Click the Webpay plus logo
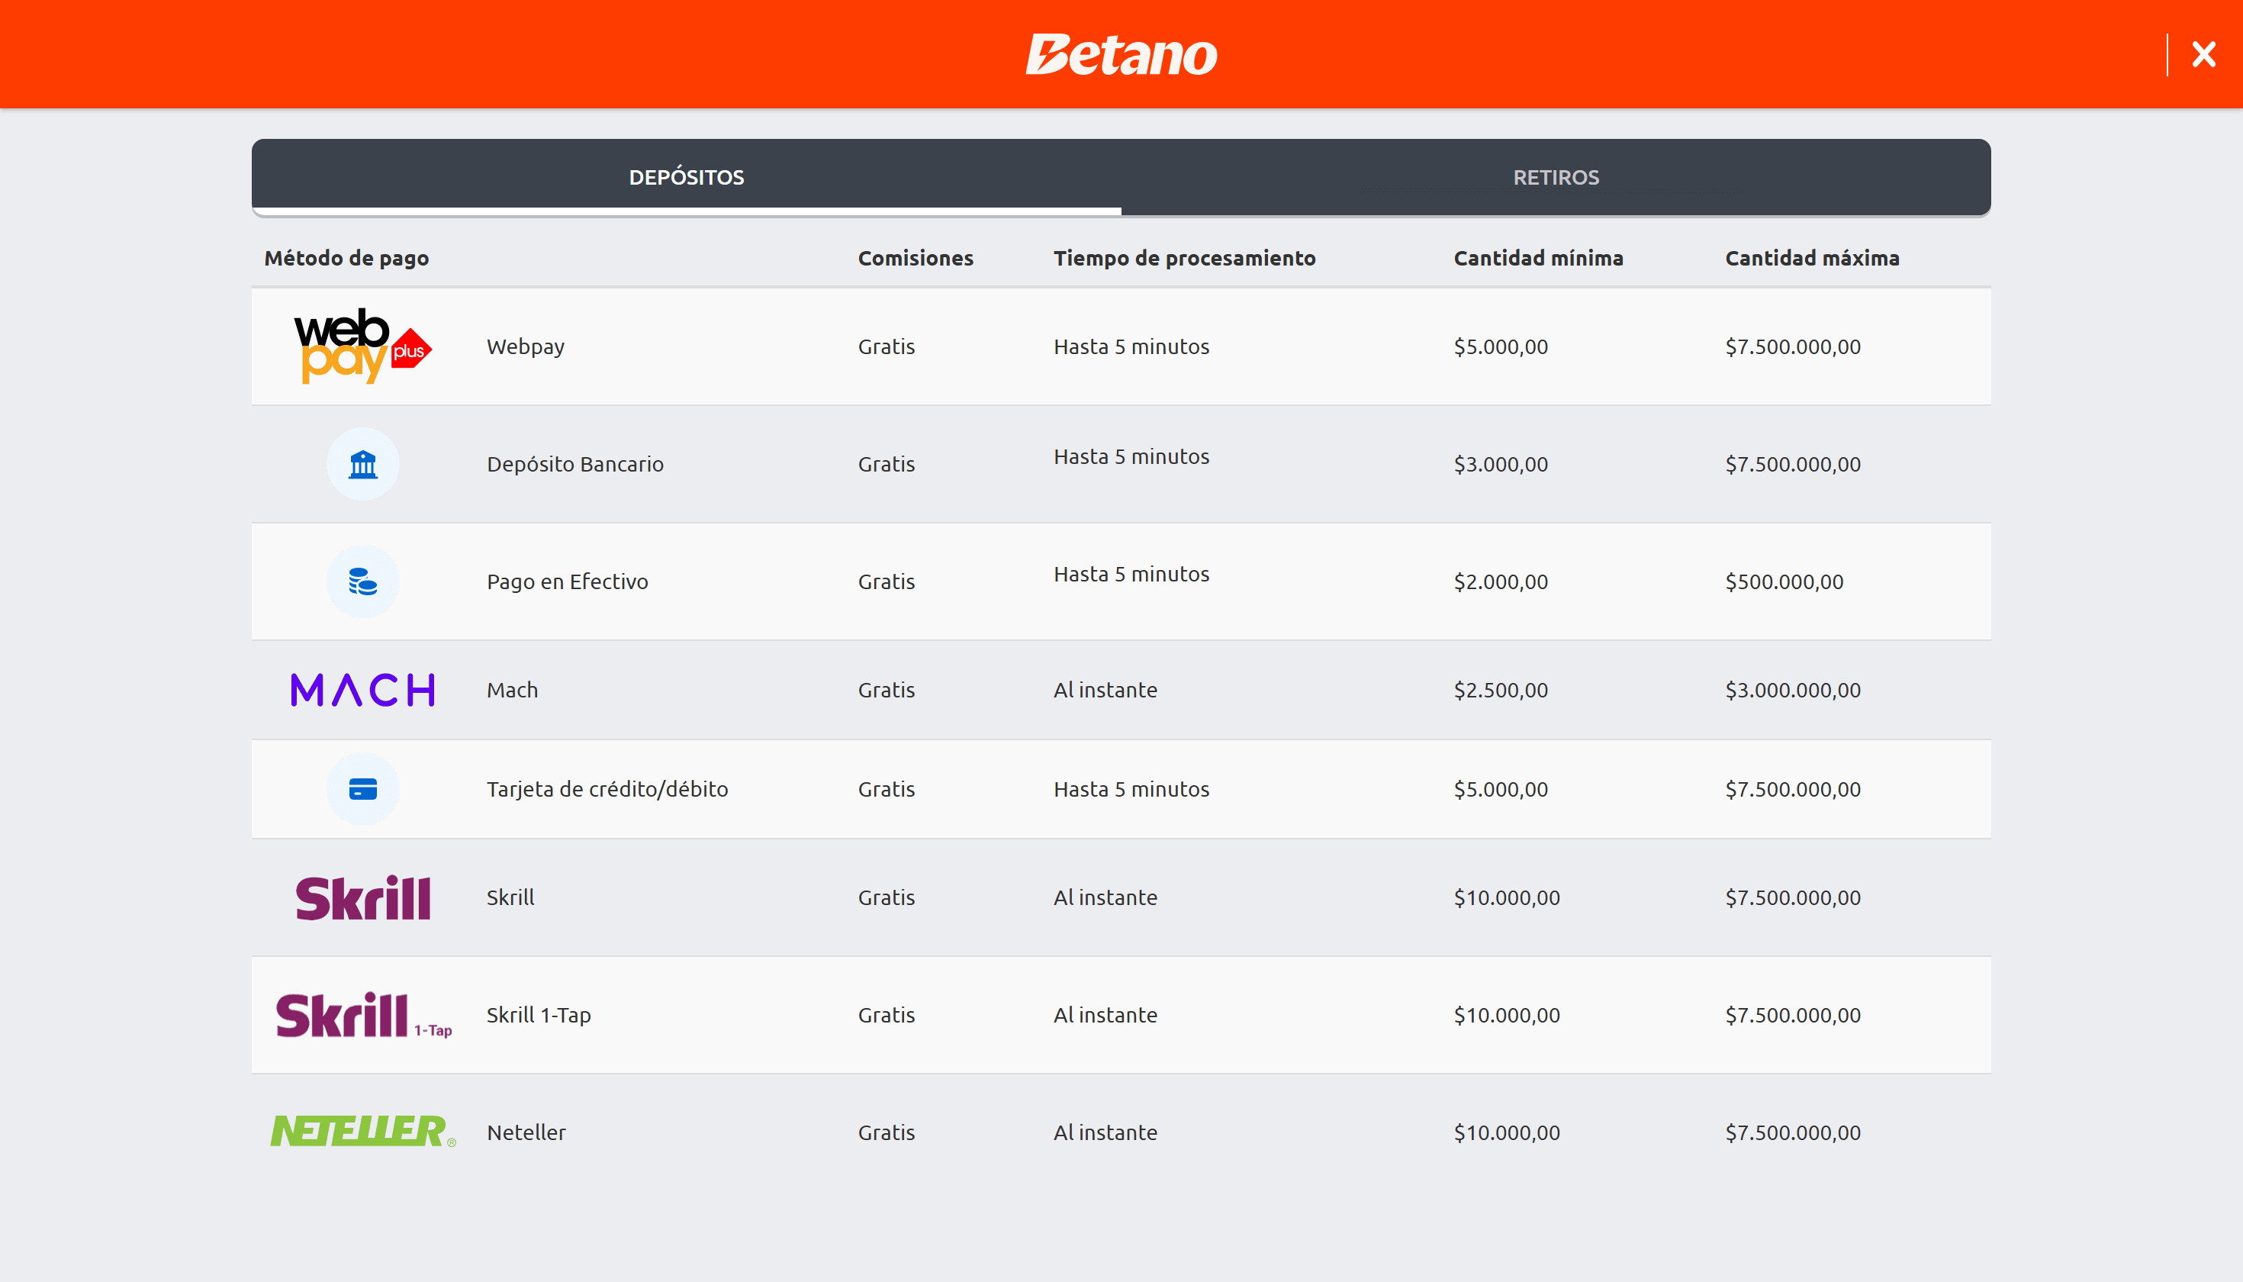 pos(362,346)
